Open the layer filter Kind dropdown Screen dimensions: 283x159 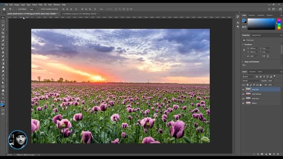[x=248, y=76]
